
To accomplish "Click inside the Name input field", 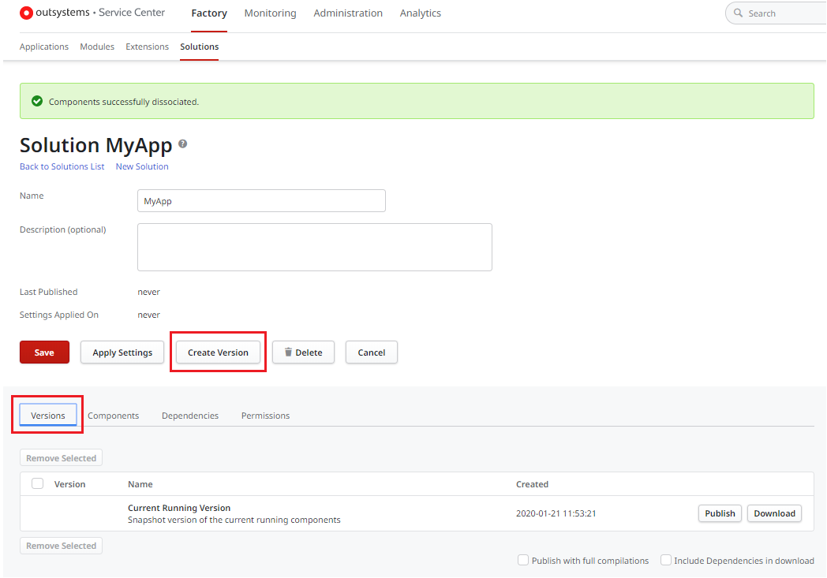I will (x=260, y=200).
